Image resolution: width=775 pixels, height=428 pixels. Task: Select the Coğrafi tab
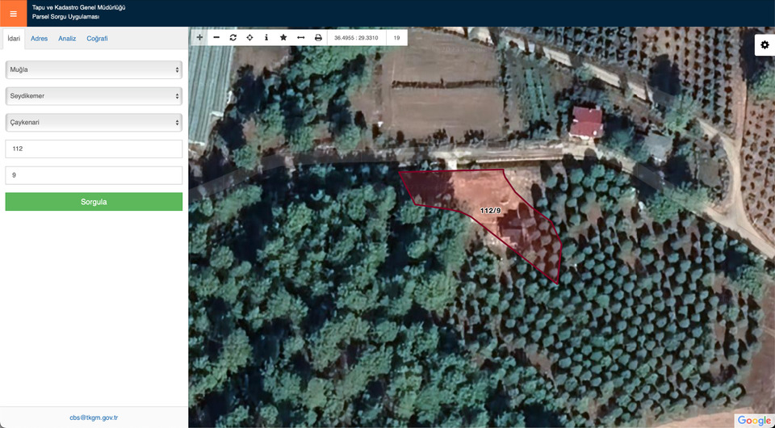[97, 39]
